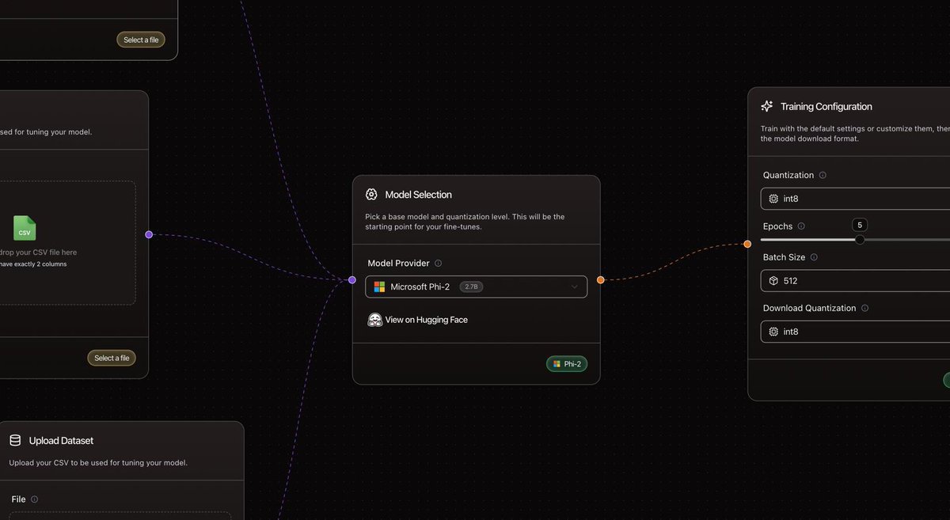950x520 pixels.
Task: Click info icon next to Batch Size
Action: tap(814, 257)
